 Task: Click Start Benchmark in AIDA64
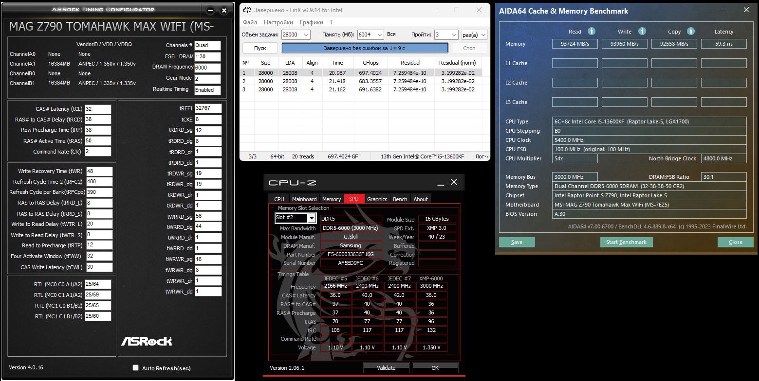[x=626, y=242]
